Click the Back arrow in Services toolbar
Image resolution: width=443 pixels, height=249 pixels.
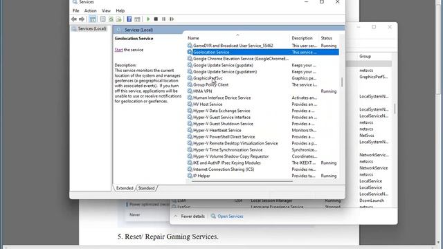pos(74,19)
